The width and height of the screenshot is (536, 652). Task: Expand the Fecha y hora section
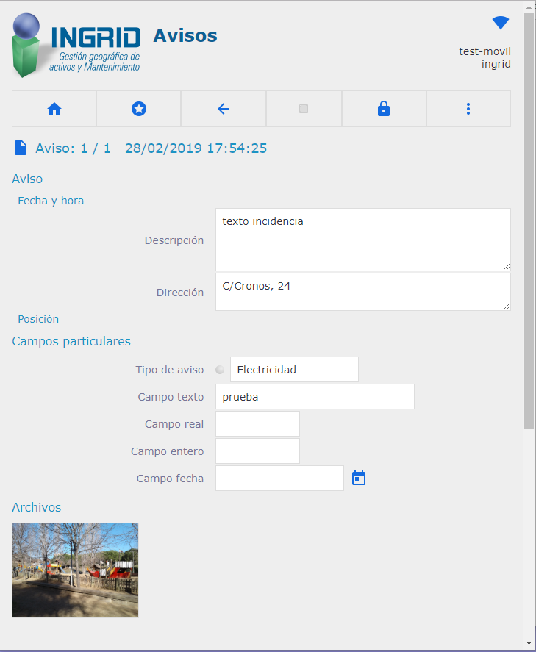pos(51,201)
